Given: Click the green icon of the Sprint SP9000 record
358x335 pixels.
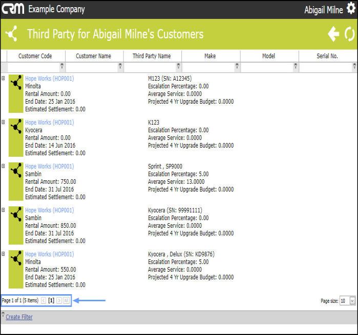Looking at the screenshot, I should [x=16, y=181].
